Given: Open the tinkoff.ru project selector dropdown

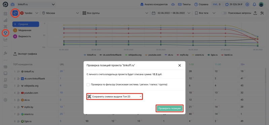Looking at the screenshot, I should click(x=36, y=4).
